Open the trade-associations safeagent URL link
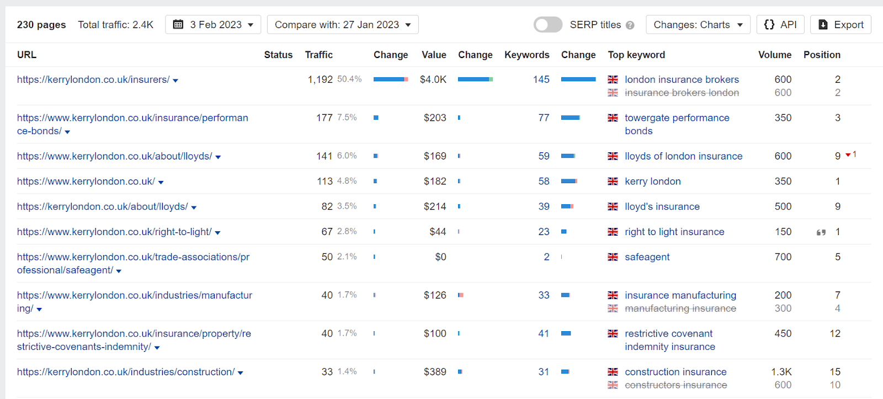 tap(133, 263)
